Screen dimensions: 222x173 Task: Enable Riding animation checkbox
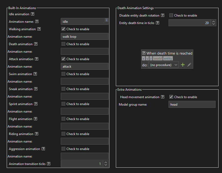[63, 134]
